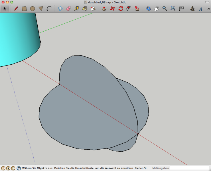
Task: Activate the Tape Measure tool
Action: click(76, 9)
